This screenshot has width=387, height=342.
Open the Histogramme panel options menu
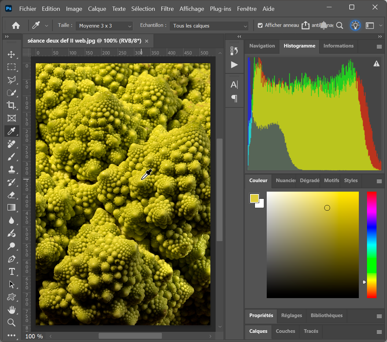coord(379,47)
